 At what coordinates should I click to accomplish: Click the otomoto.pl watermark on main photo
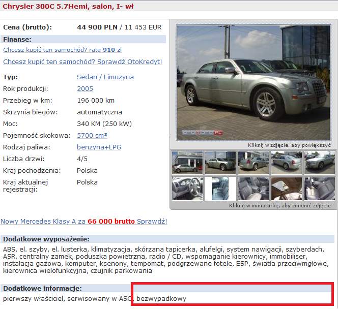[x=202, y=133]
